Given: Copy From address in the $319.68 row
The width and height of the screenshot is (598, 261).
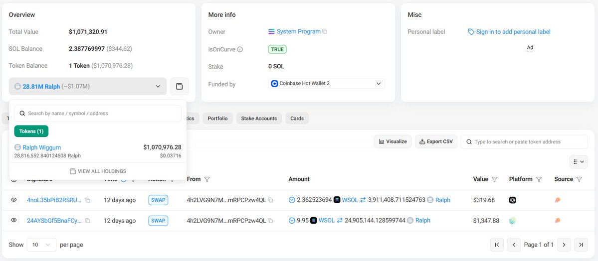Looking at the screenshot, I should (x=270, y=200).
